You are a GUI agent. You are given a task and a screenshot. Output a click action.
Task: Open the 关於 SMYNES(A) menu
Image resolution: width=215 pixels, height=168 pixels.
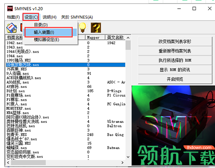click(77, 17)
